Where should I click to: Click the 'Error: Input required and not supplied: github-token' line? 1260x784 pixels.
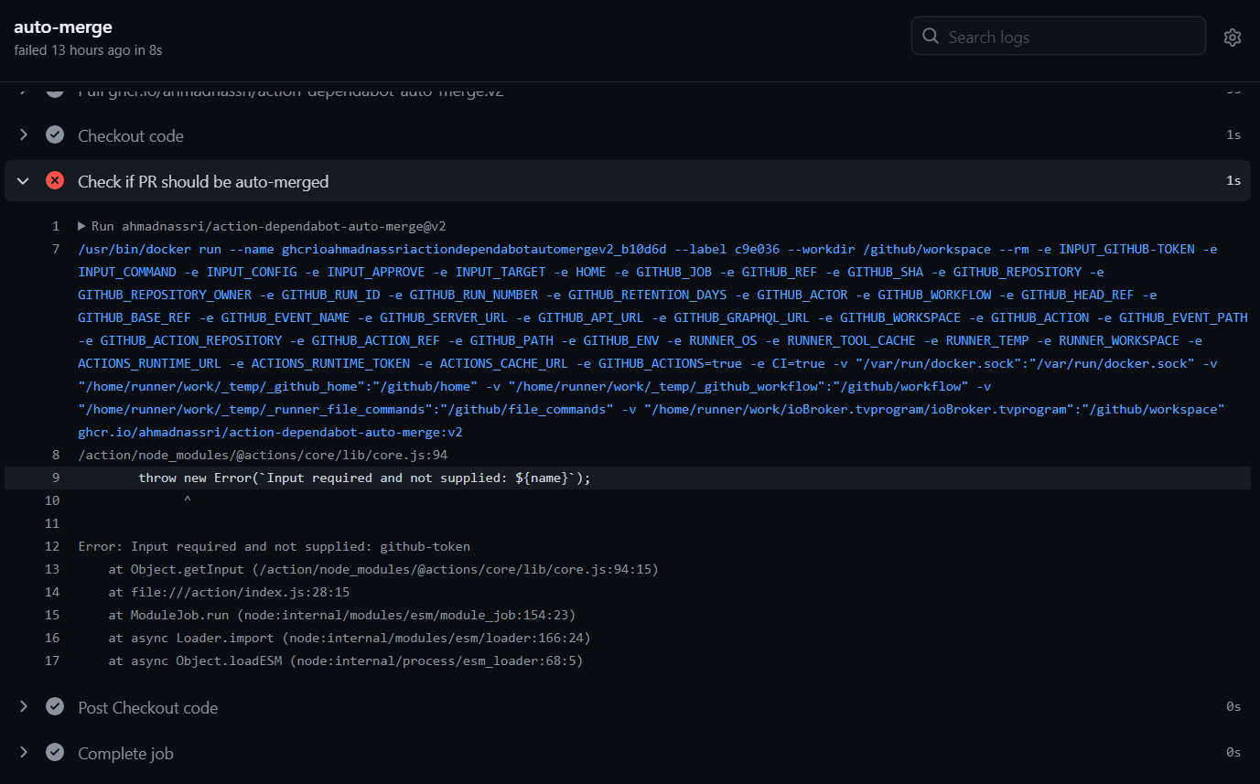click(x=275, y=546)
